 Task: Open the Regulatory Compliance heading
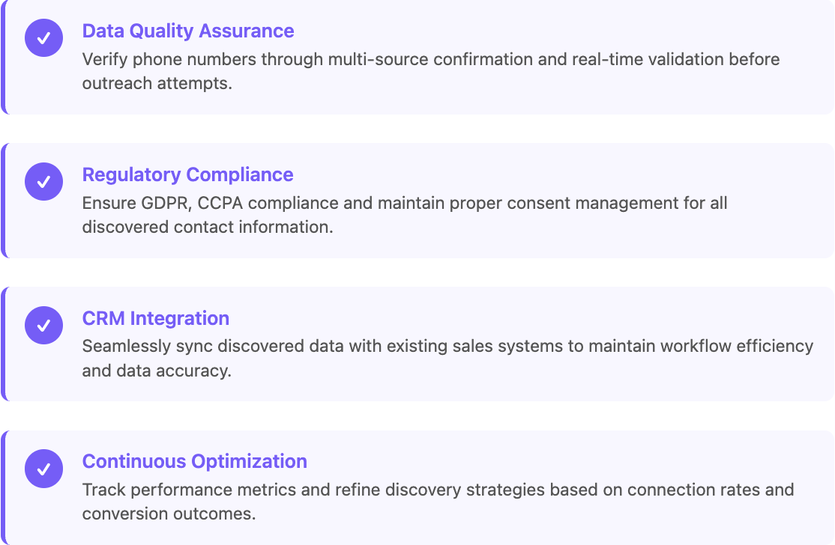point(187,174)
